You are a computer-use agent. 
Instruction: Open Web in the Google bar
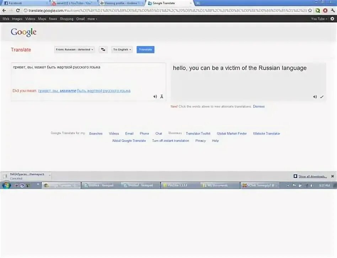point(6,19)
